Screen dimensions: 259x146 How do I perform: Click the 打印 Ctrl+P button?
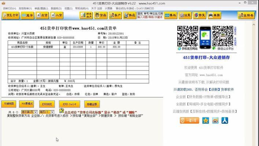tap(70, 104)
